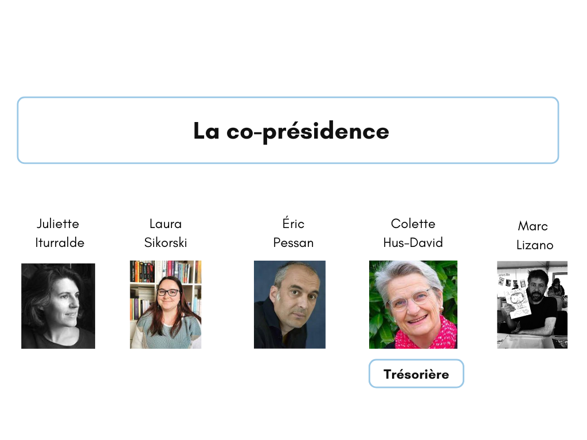Select Colette Hus-David's portrait photo
The width and height of the screenshot is (587, 440).
tap(413, 305)
